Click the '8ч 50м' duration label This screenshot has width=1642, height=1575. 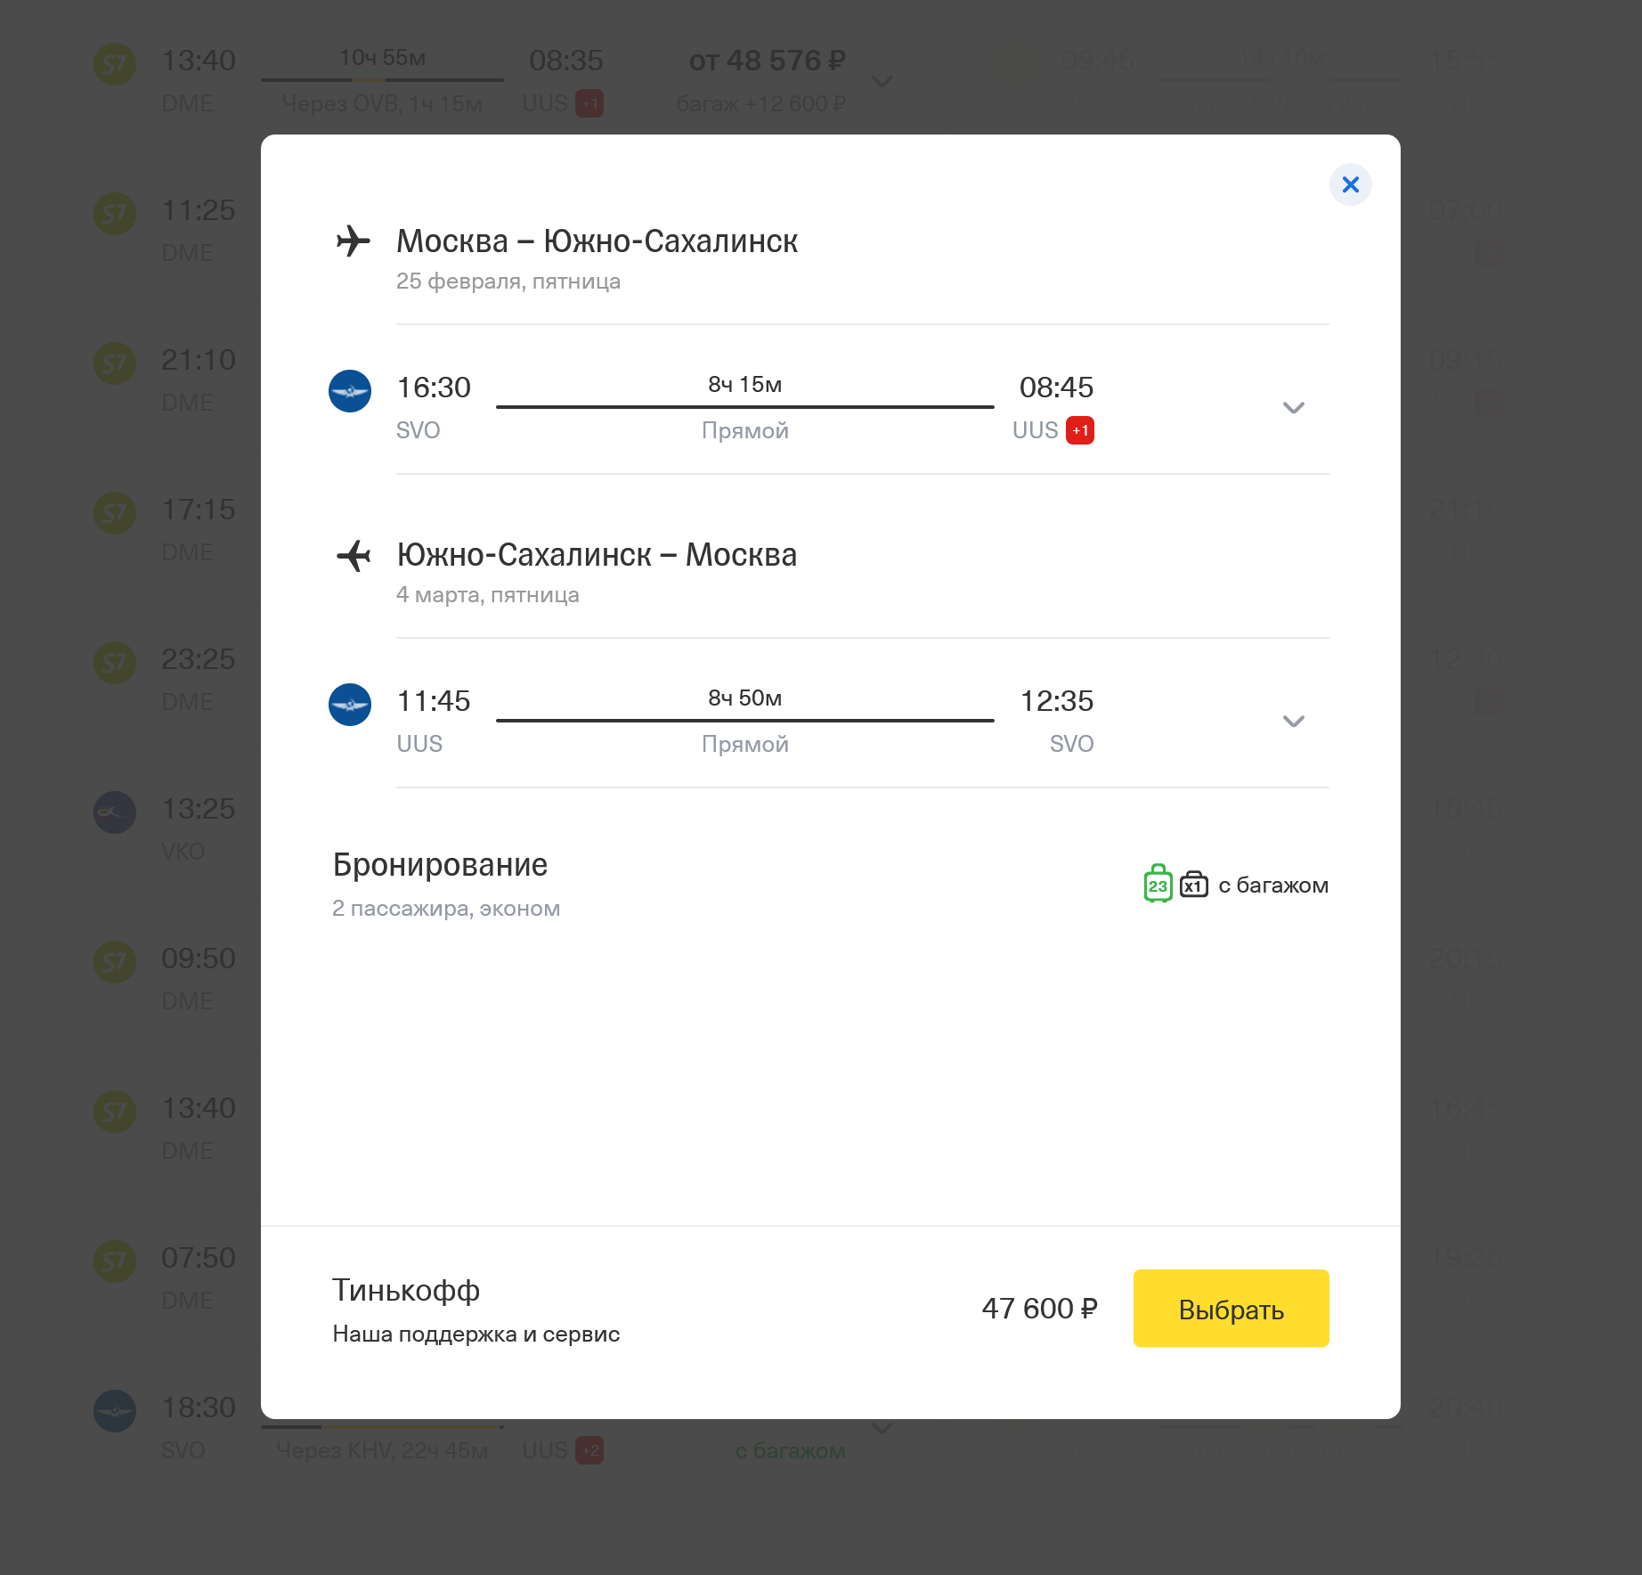pos(744,698)
